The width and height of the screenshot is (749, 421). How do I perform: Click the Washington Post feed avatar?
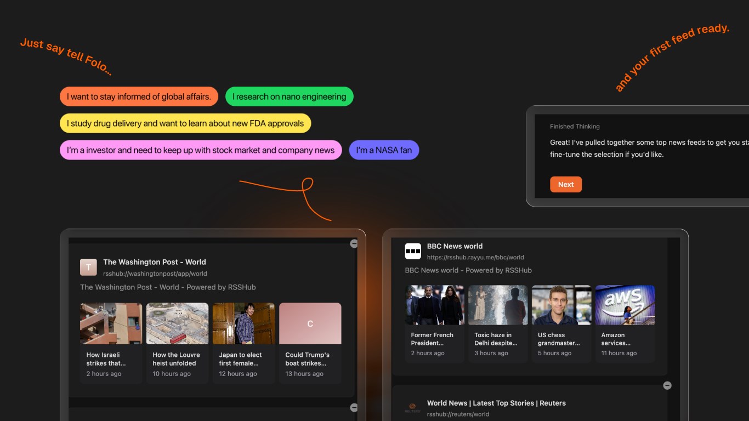88,267
